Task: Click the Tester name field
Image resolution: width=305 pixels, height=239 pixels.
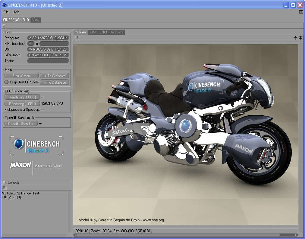Action: click(48, 61)
